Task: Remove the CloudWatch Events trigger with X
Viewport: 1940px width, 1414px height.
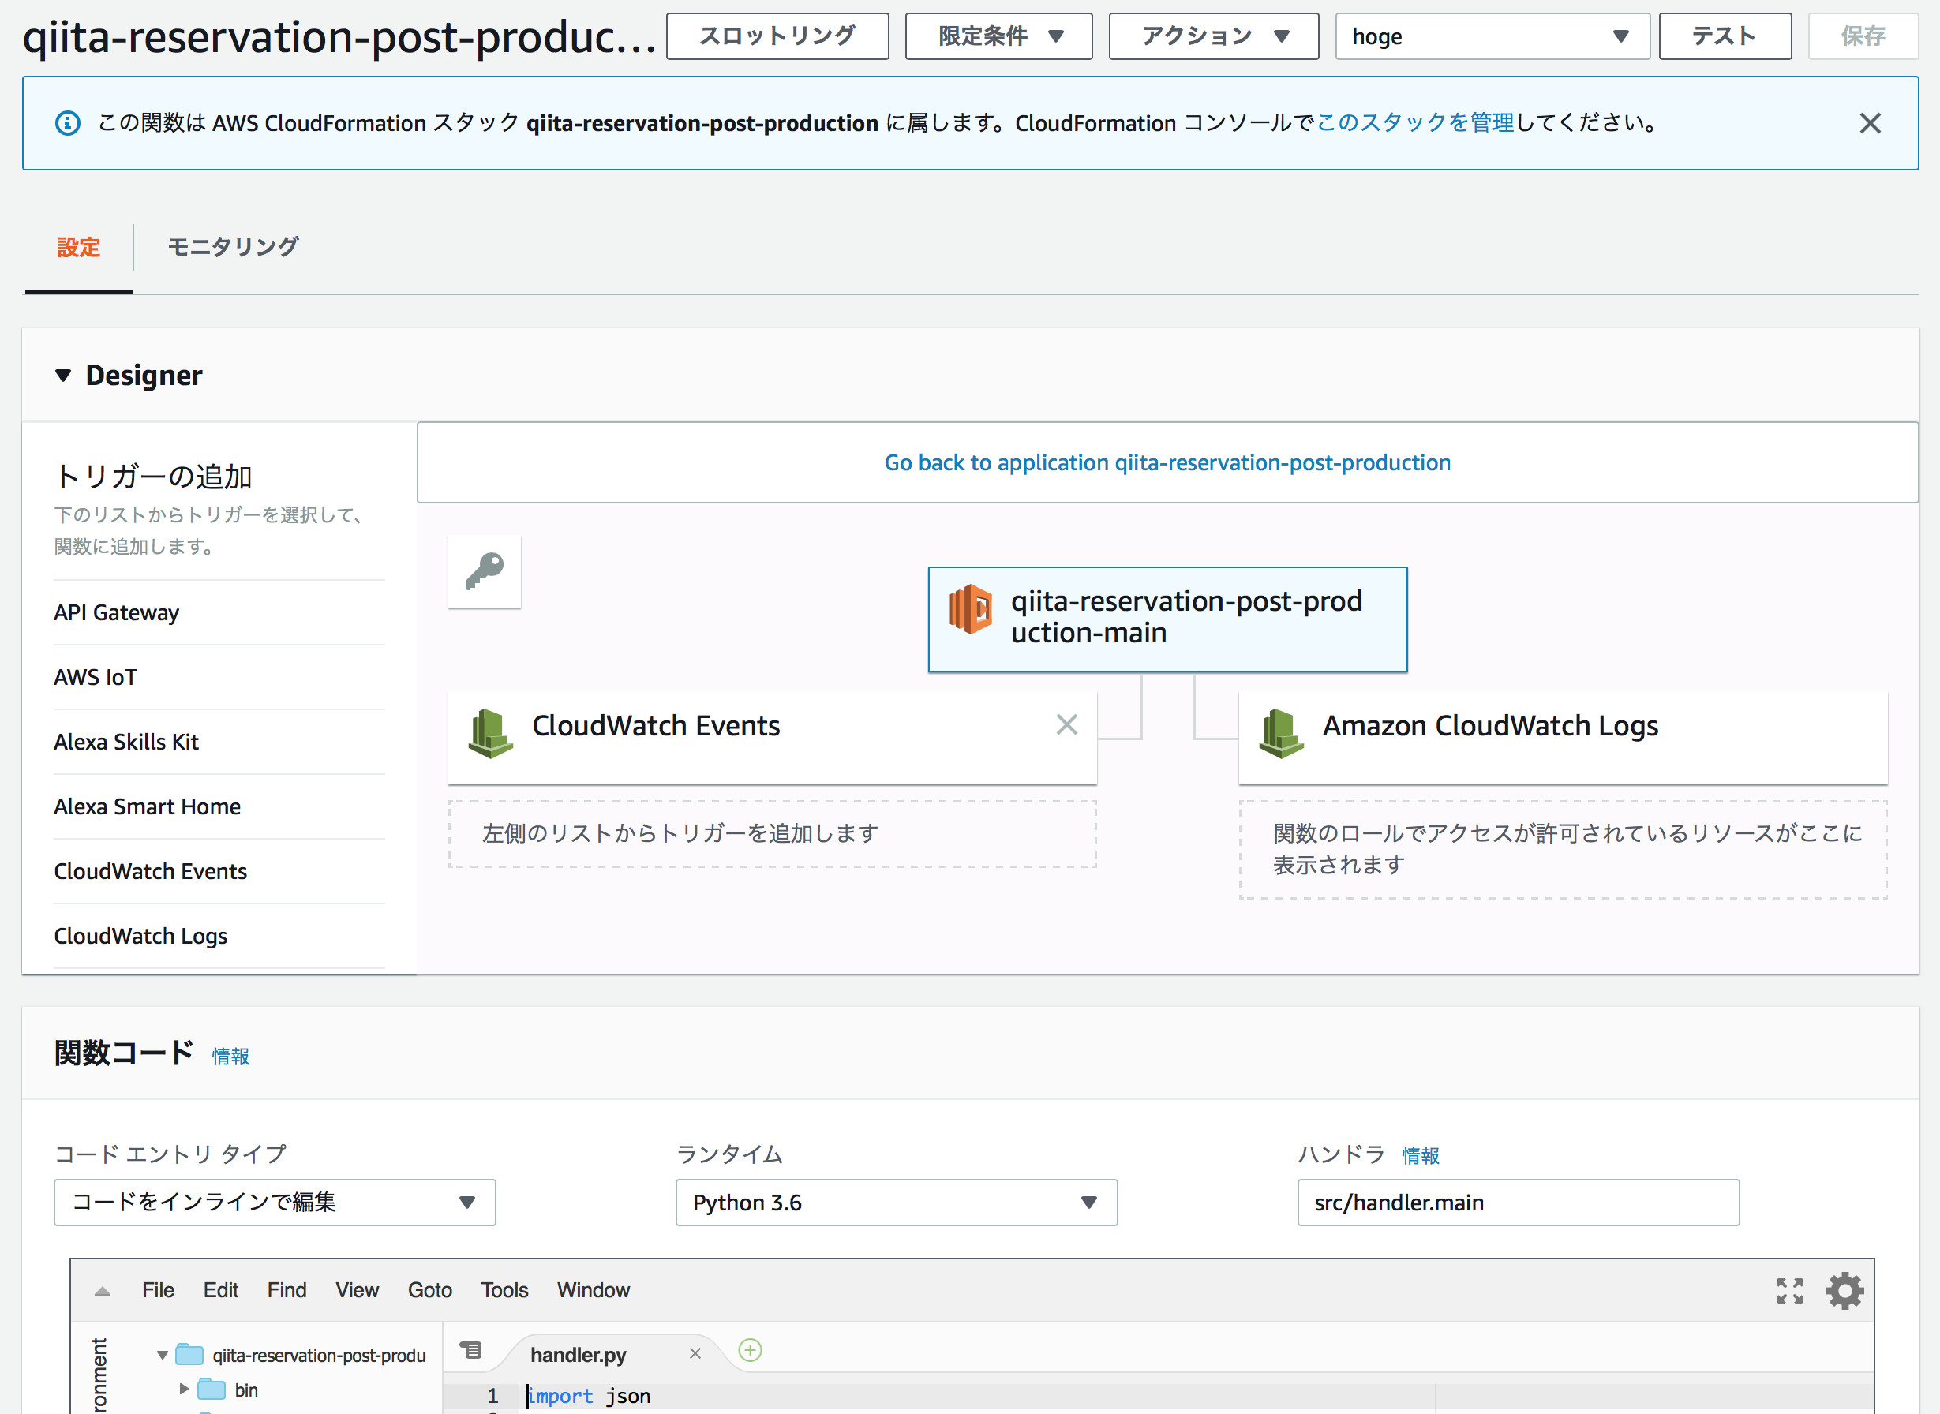Action: click(x=1067, y=725)
